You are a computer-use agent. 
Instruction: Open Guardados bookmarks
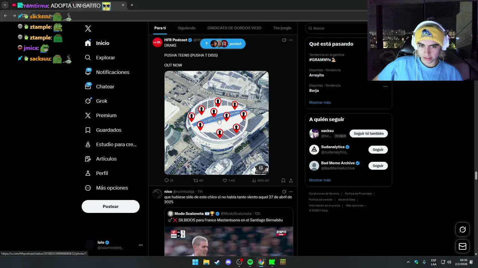click(x=103, y=130)
